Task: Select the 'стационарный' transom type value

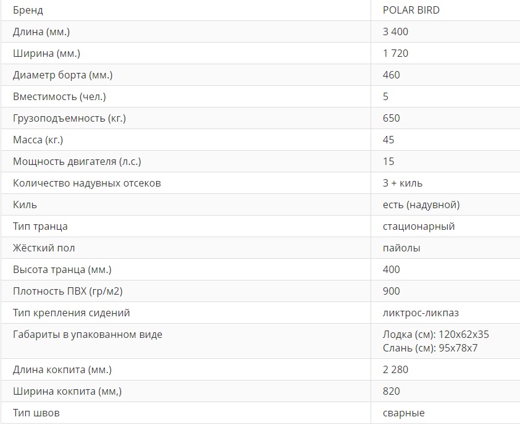Action: [419, 227]
